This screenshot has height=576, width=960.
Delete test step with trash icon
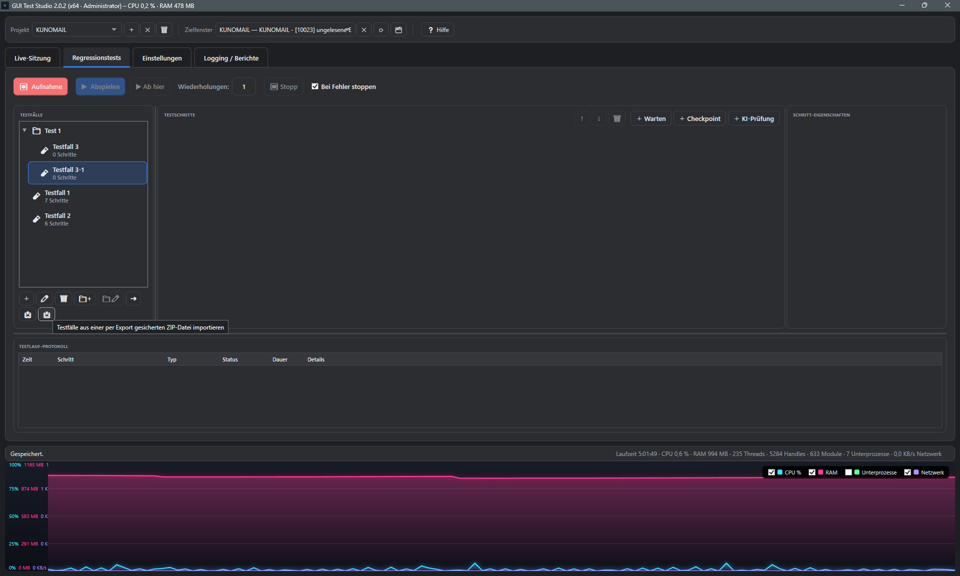coord(617,118)
